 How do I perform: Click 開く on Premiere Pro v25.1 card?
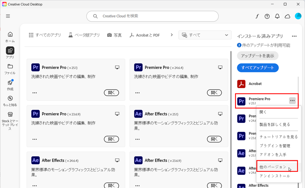click(x=111, y=93)
